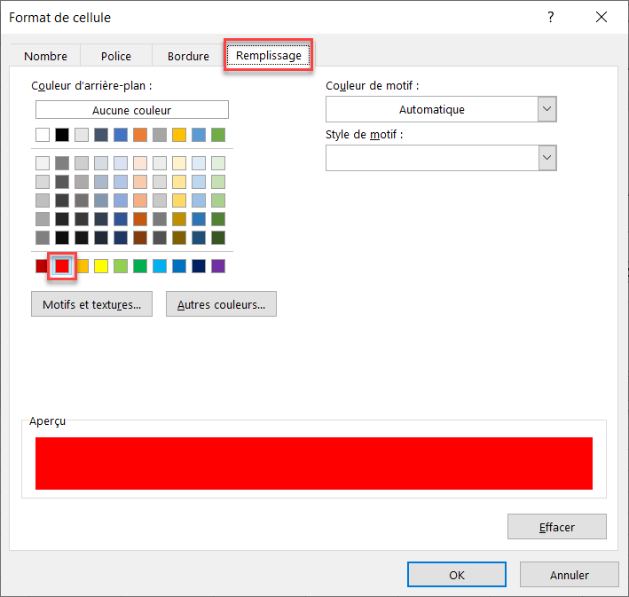Pick the dark blue-gray swatch in top theme row

tap(101, 135)
